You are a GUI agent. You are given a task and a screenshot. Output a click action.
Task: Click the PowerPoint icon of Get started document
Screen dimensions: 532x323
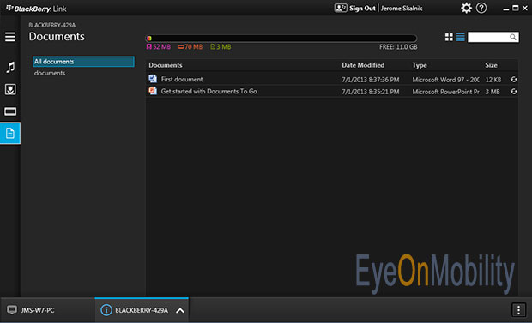tap(153, 91)
